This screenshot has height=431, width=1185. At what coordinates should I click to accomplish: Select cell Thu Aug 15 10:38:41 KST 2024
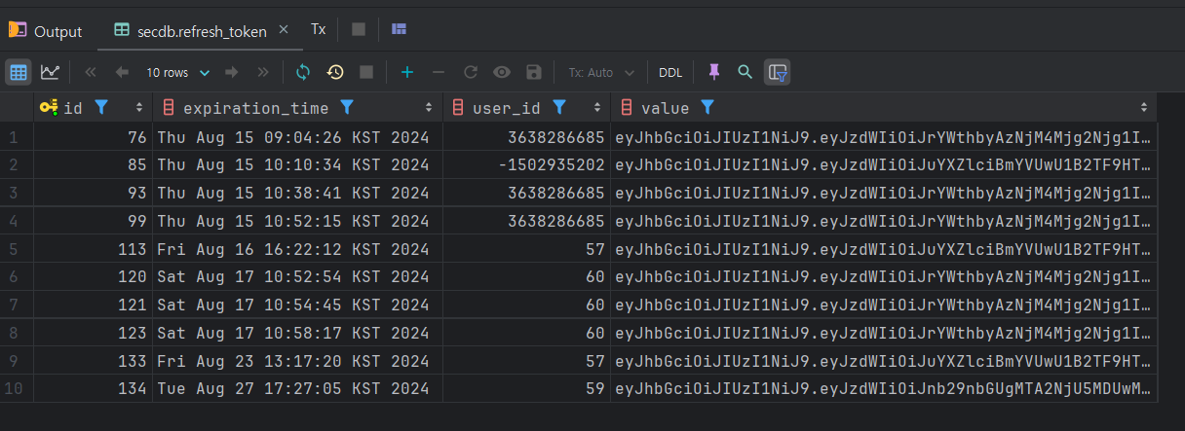tap(298, 193)
